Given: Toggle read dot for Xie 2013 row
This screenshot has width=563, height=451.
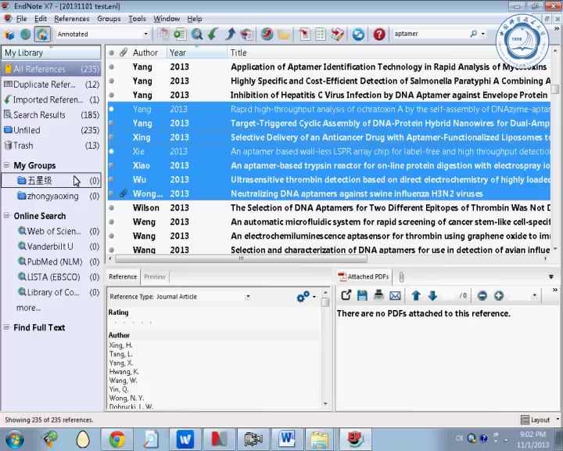Looking at the screenshot, I should click(x=112, y=151).
